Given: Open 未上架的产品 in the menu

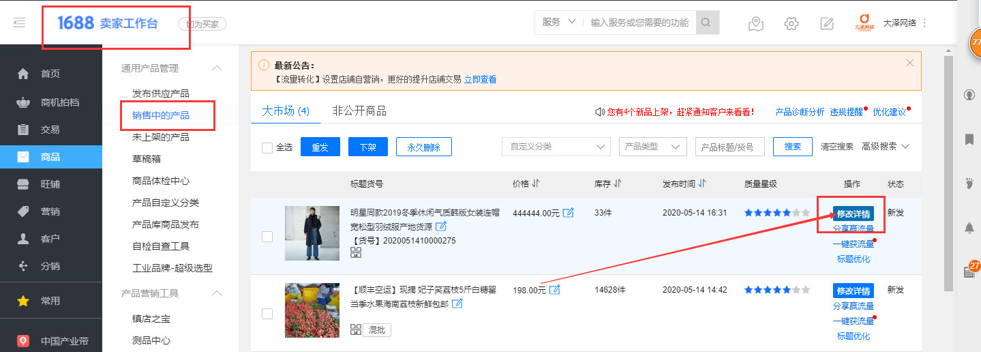Looking at the screenshot, I should pyautogui.click(x=161, y=137).
